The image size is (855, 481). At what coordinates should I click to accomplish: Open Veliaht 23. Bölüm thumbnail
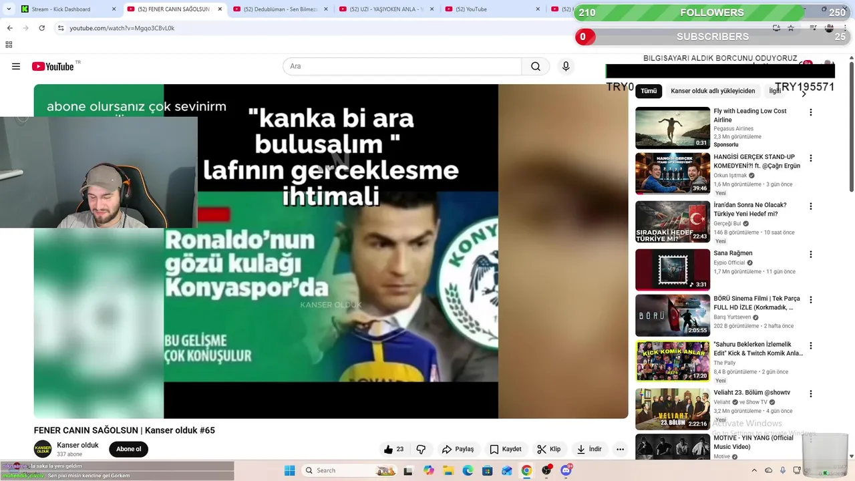tap(673, 410)
